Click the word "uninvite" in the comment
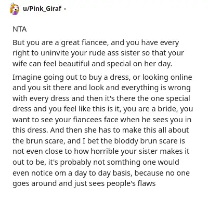This screenshot has height=202, width=208. [55, 53]
